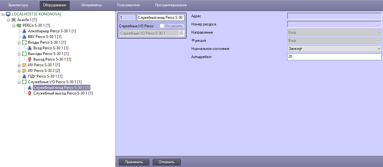Image resolution: width=383 pixels, height=167 pixels.
Task: Click the ПДУ Perco S-30 1 triangle icon
Action: pyautogui.click(x=25, y=76)
